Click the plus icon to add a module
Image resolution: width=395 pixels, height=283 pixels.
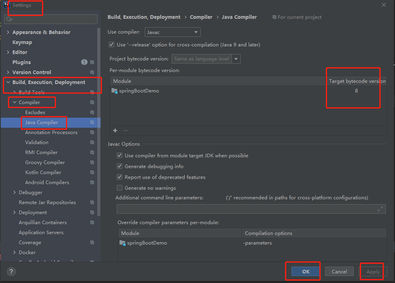(x=115, y=130)
